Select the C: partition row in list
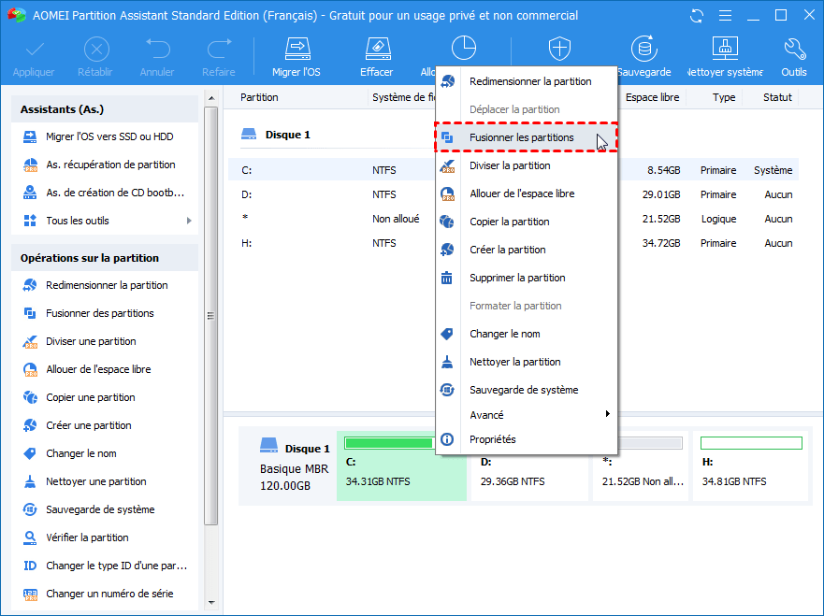 [x=513, y=170]
